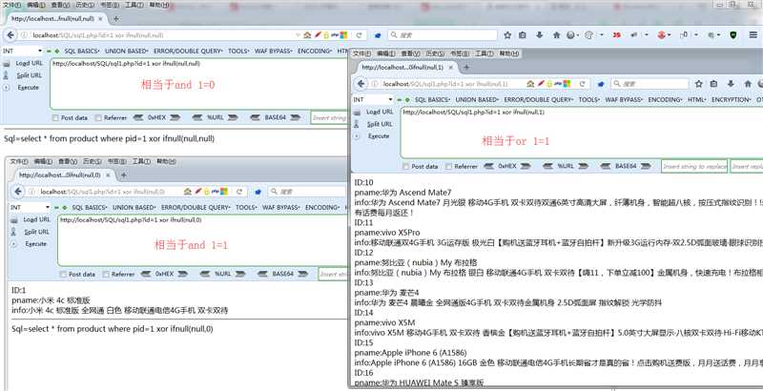Expand SQL BASICS in ifnull(null,null) window
The width and height of the screenshot is (763, 391).
point(82,51)
